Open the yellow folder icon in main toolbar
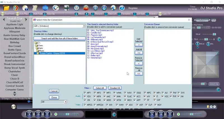224x119 pixels. (x=6, y=8)
